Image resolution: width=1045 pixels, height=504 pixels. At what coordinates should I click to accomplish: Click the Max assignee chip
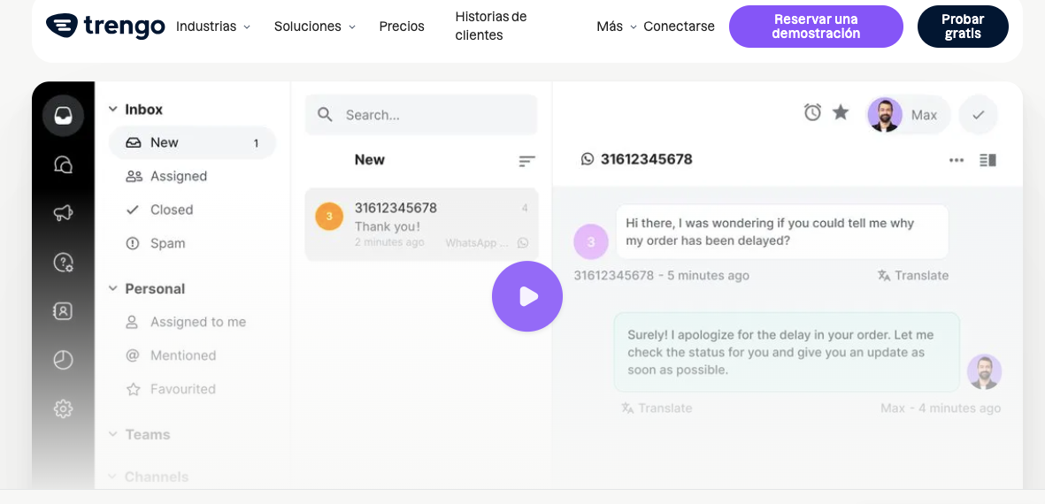pos(909,115)
